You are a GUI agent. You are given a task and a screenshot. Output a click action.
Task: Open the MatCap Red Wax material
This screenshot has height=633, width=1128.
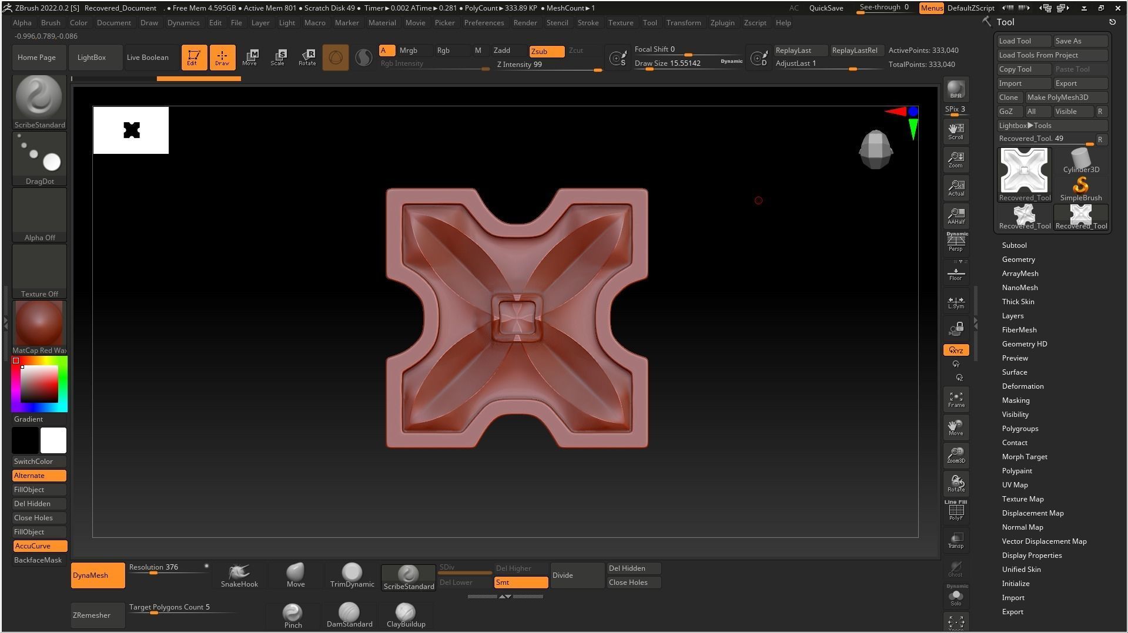39,327
